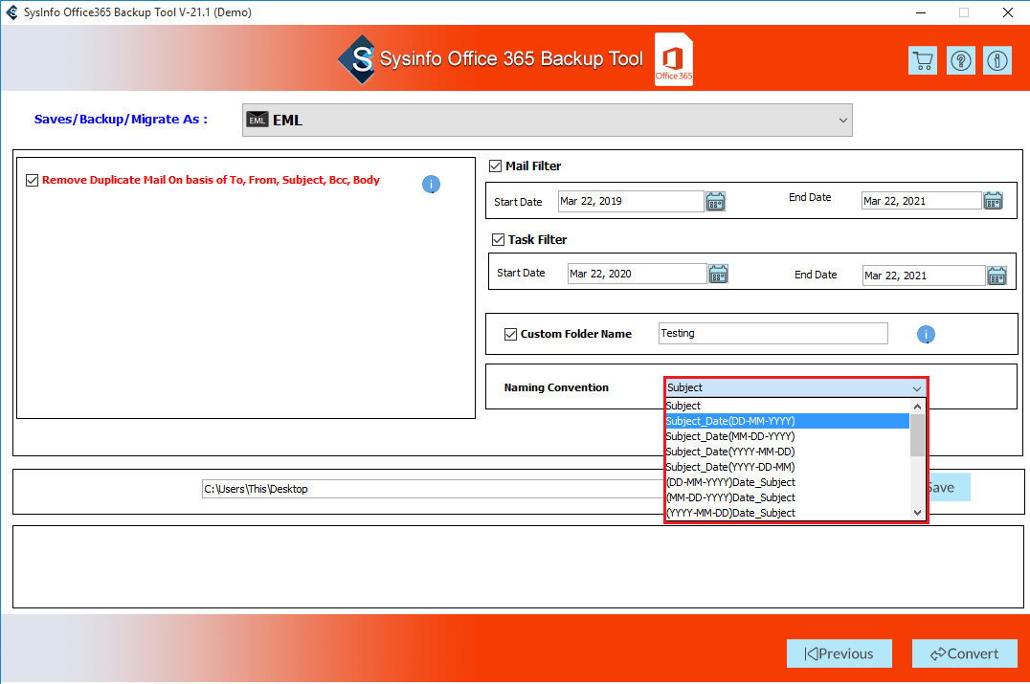Click the shopping cart purchase icon
This screenshot has width=1030, height=684.
tap(922, 60)
